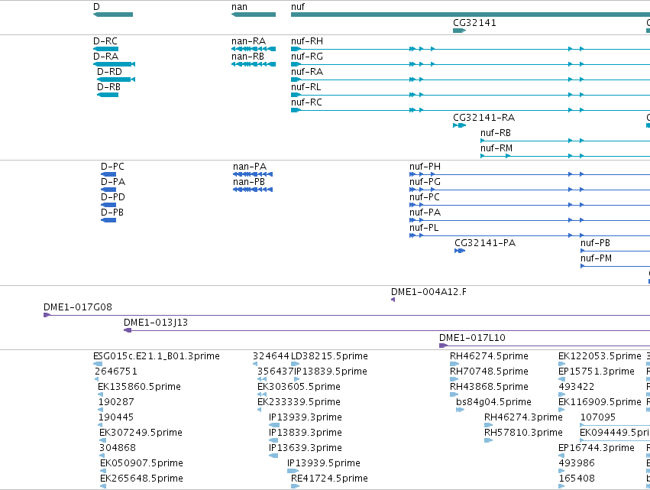Click the EK233339.5prime EST label
Viewport: 650px width, 490px height.
tap(299, 402)
